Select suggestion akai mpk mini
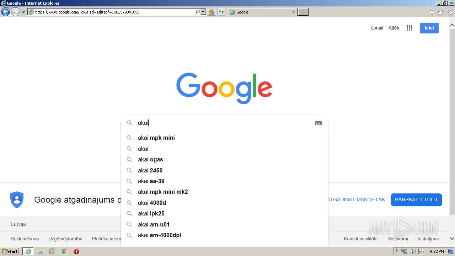455x256 pixels. coord(225,138)
